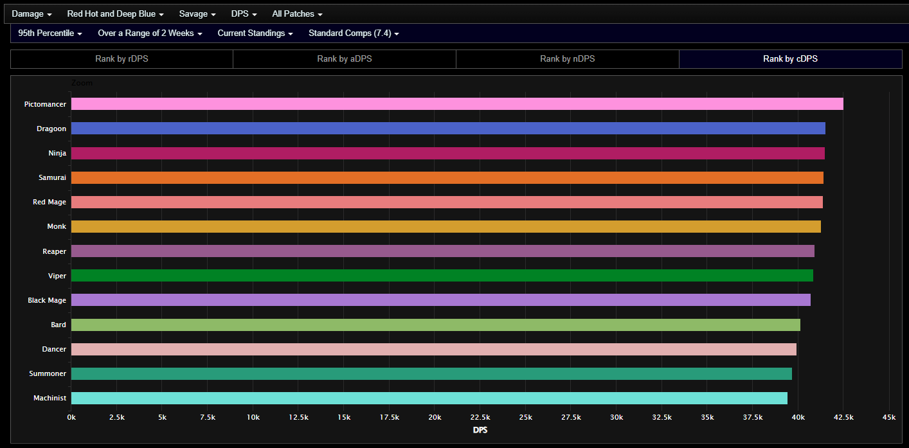Open the DPS role dropdown
Viewport: 909px width, 448px height.
244,13
